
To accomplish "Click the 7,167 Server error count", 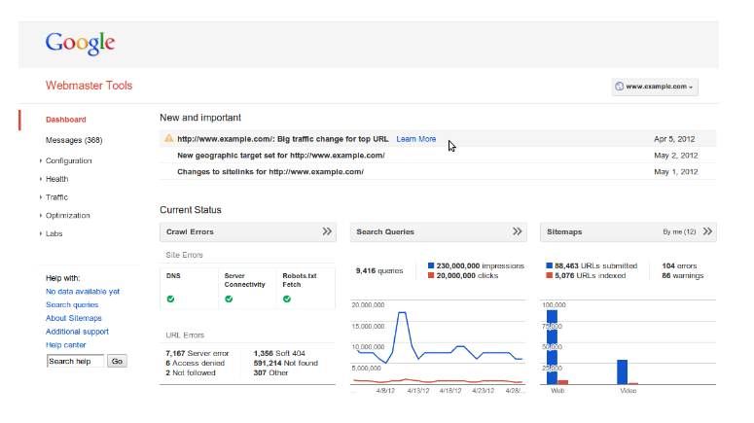I will (197, 353).
